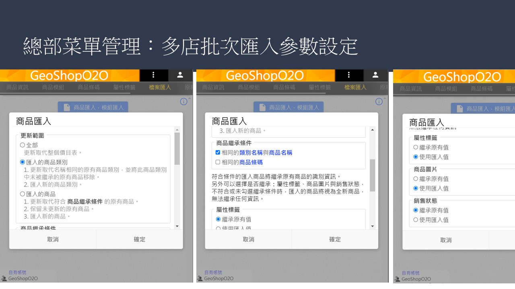Select the 全部 update range radio option

click(x=23, y=145)
